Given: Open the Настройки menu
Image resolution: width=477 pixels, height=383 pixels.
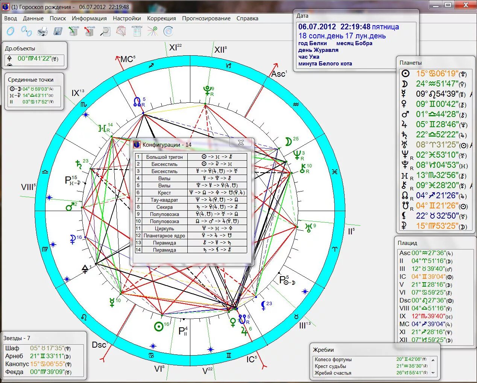Looking at the screenshot, I should click(127, 18).
